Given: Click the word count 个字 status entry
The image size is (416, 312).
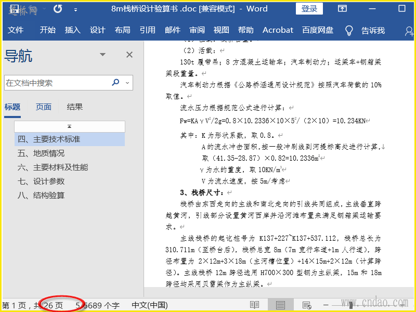Looking at the screenshot, I should tap(97, 305).
